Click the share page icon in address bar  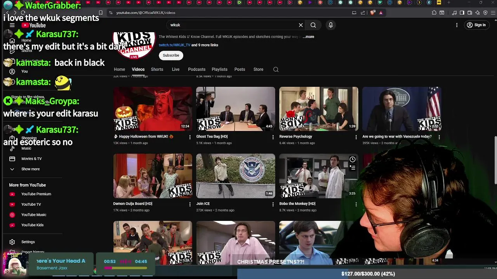(363, 13)
